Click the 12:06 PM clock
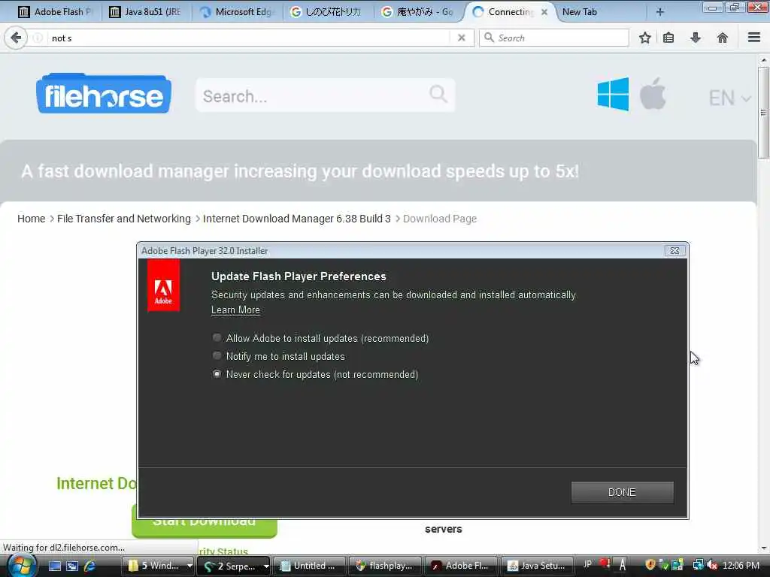Image resolution: width=770 pixels, height=577 pixels. point(741,566)
